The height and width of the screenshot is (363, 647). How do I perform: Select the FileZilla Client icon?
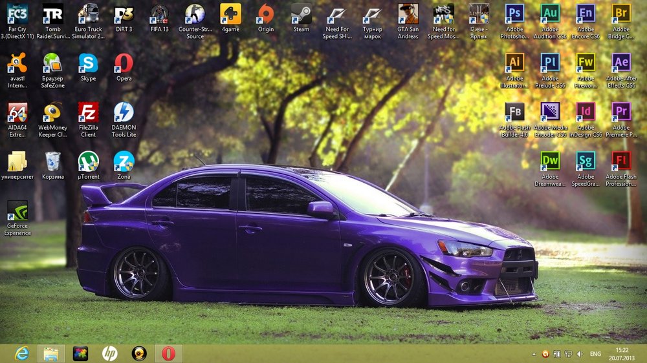(88, 113)
